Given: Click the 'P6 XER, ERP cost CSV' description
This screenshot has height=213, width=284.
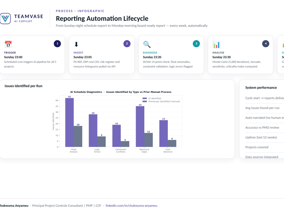Looking at the screenshot, I should point(97,64).
